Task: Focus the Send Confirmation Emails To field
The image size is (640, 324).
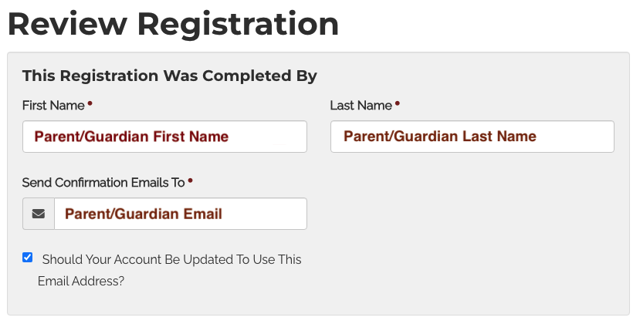Action: point(181,214)
